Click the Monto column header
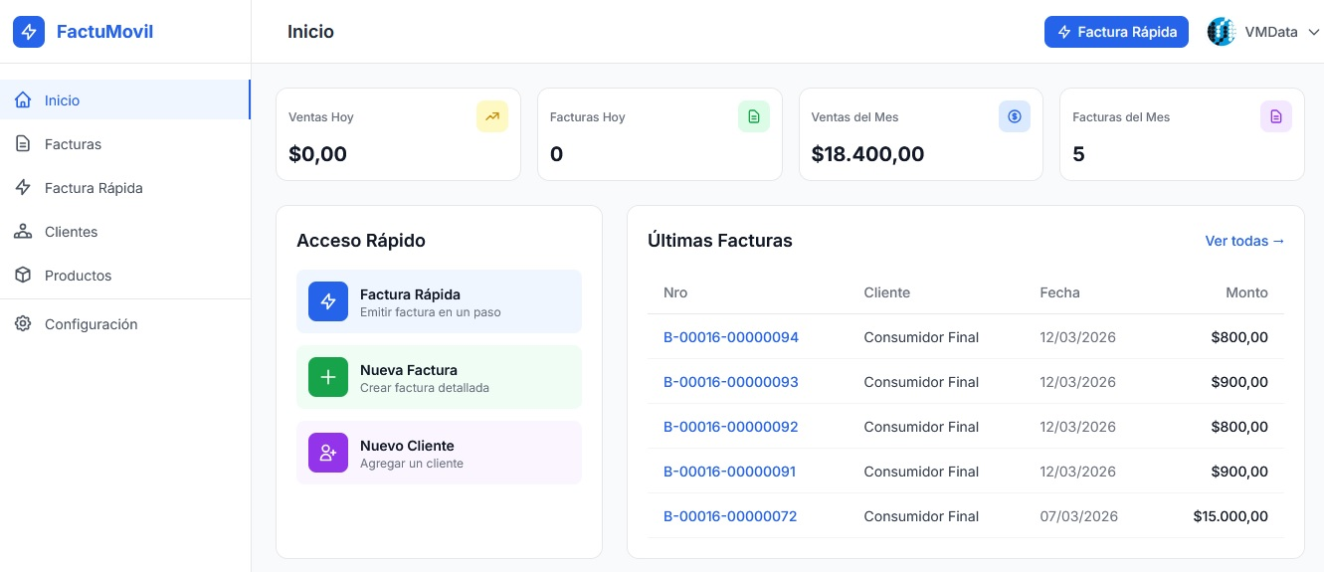This screenshot has height=572, width=1324. point(1246,292)
